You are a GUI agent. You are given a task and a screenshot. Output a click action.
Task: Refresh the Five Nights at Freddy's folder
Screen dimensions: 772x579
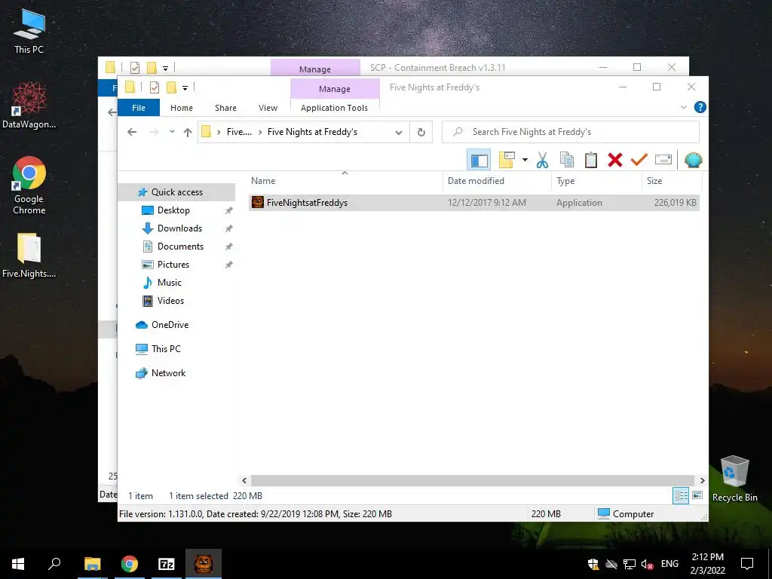point(421,132)
